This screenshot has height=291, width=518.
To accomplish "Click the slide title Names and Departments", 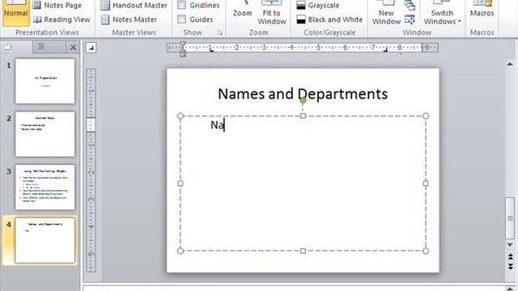I will 303,94.
